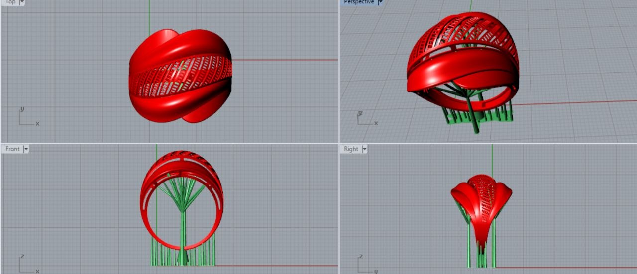Click the Top viewport title label

(10, 2)
